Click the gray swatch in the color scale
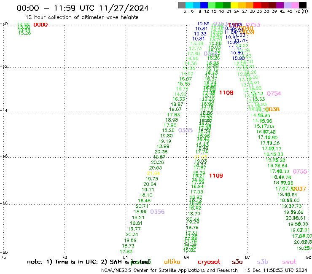Screen dimensions: 312x274 coord(182,5)
